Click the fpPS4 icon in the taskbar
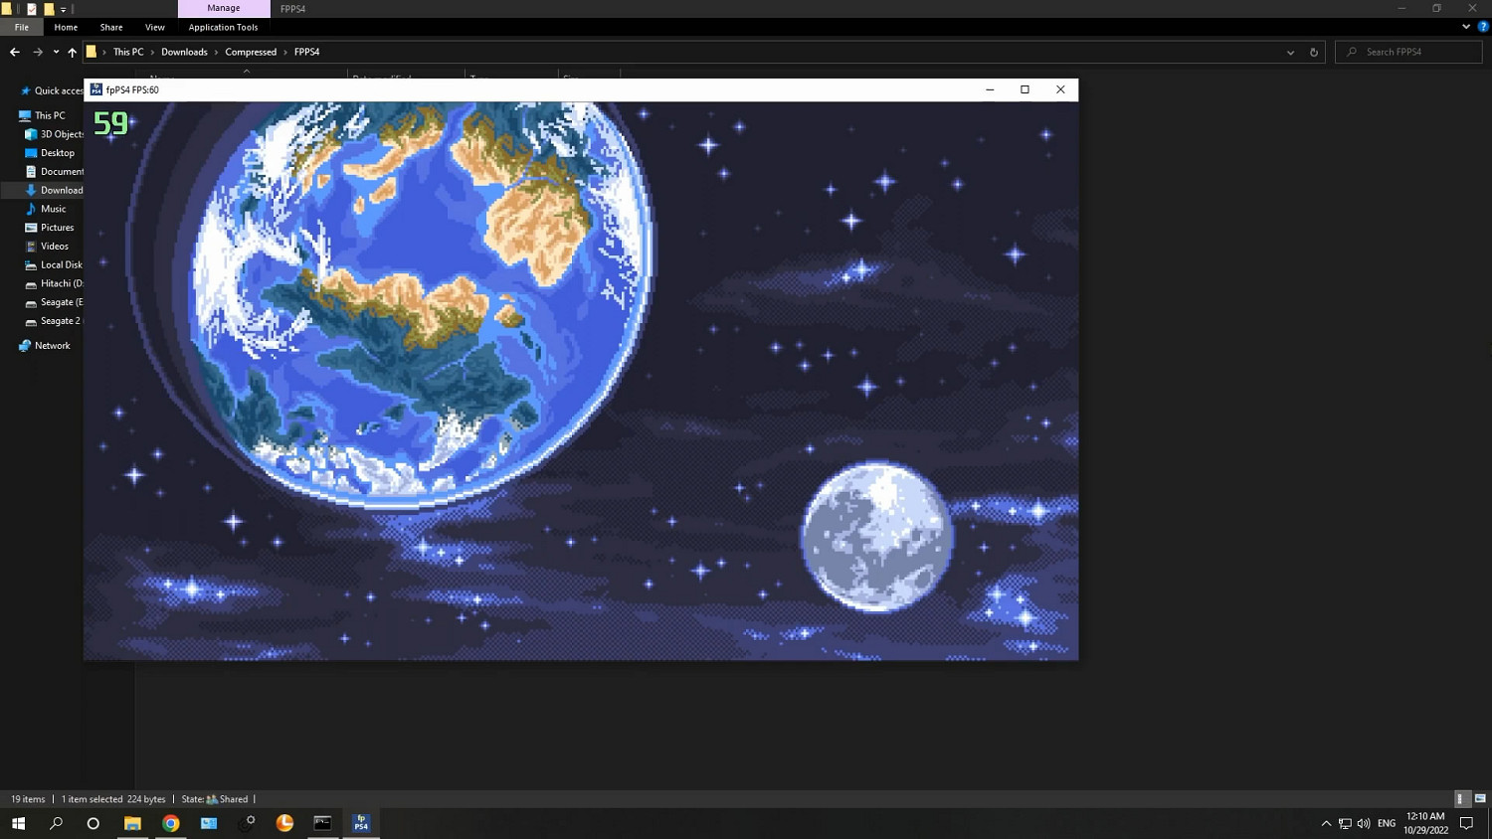 [361, 823]
